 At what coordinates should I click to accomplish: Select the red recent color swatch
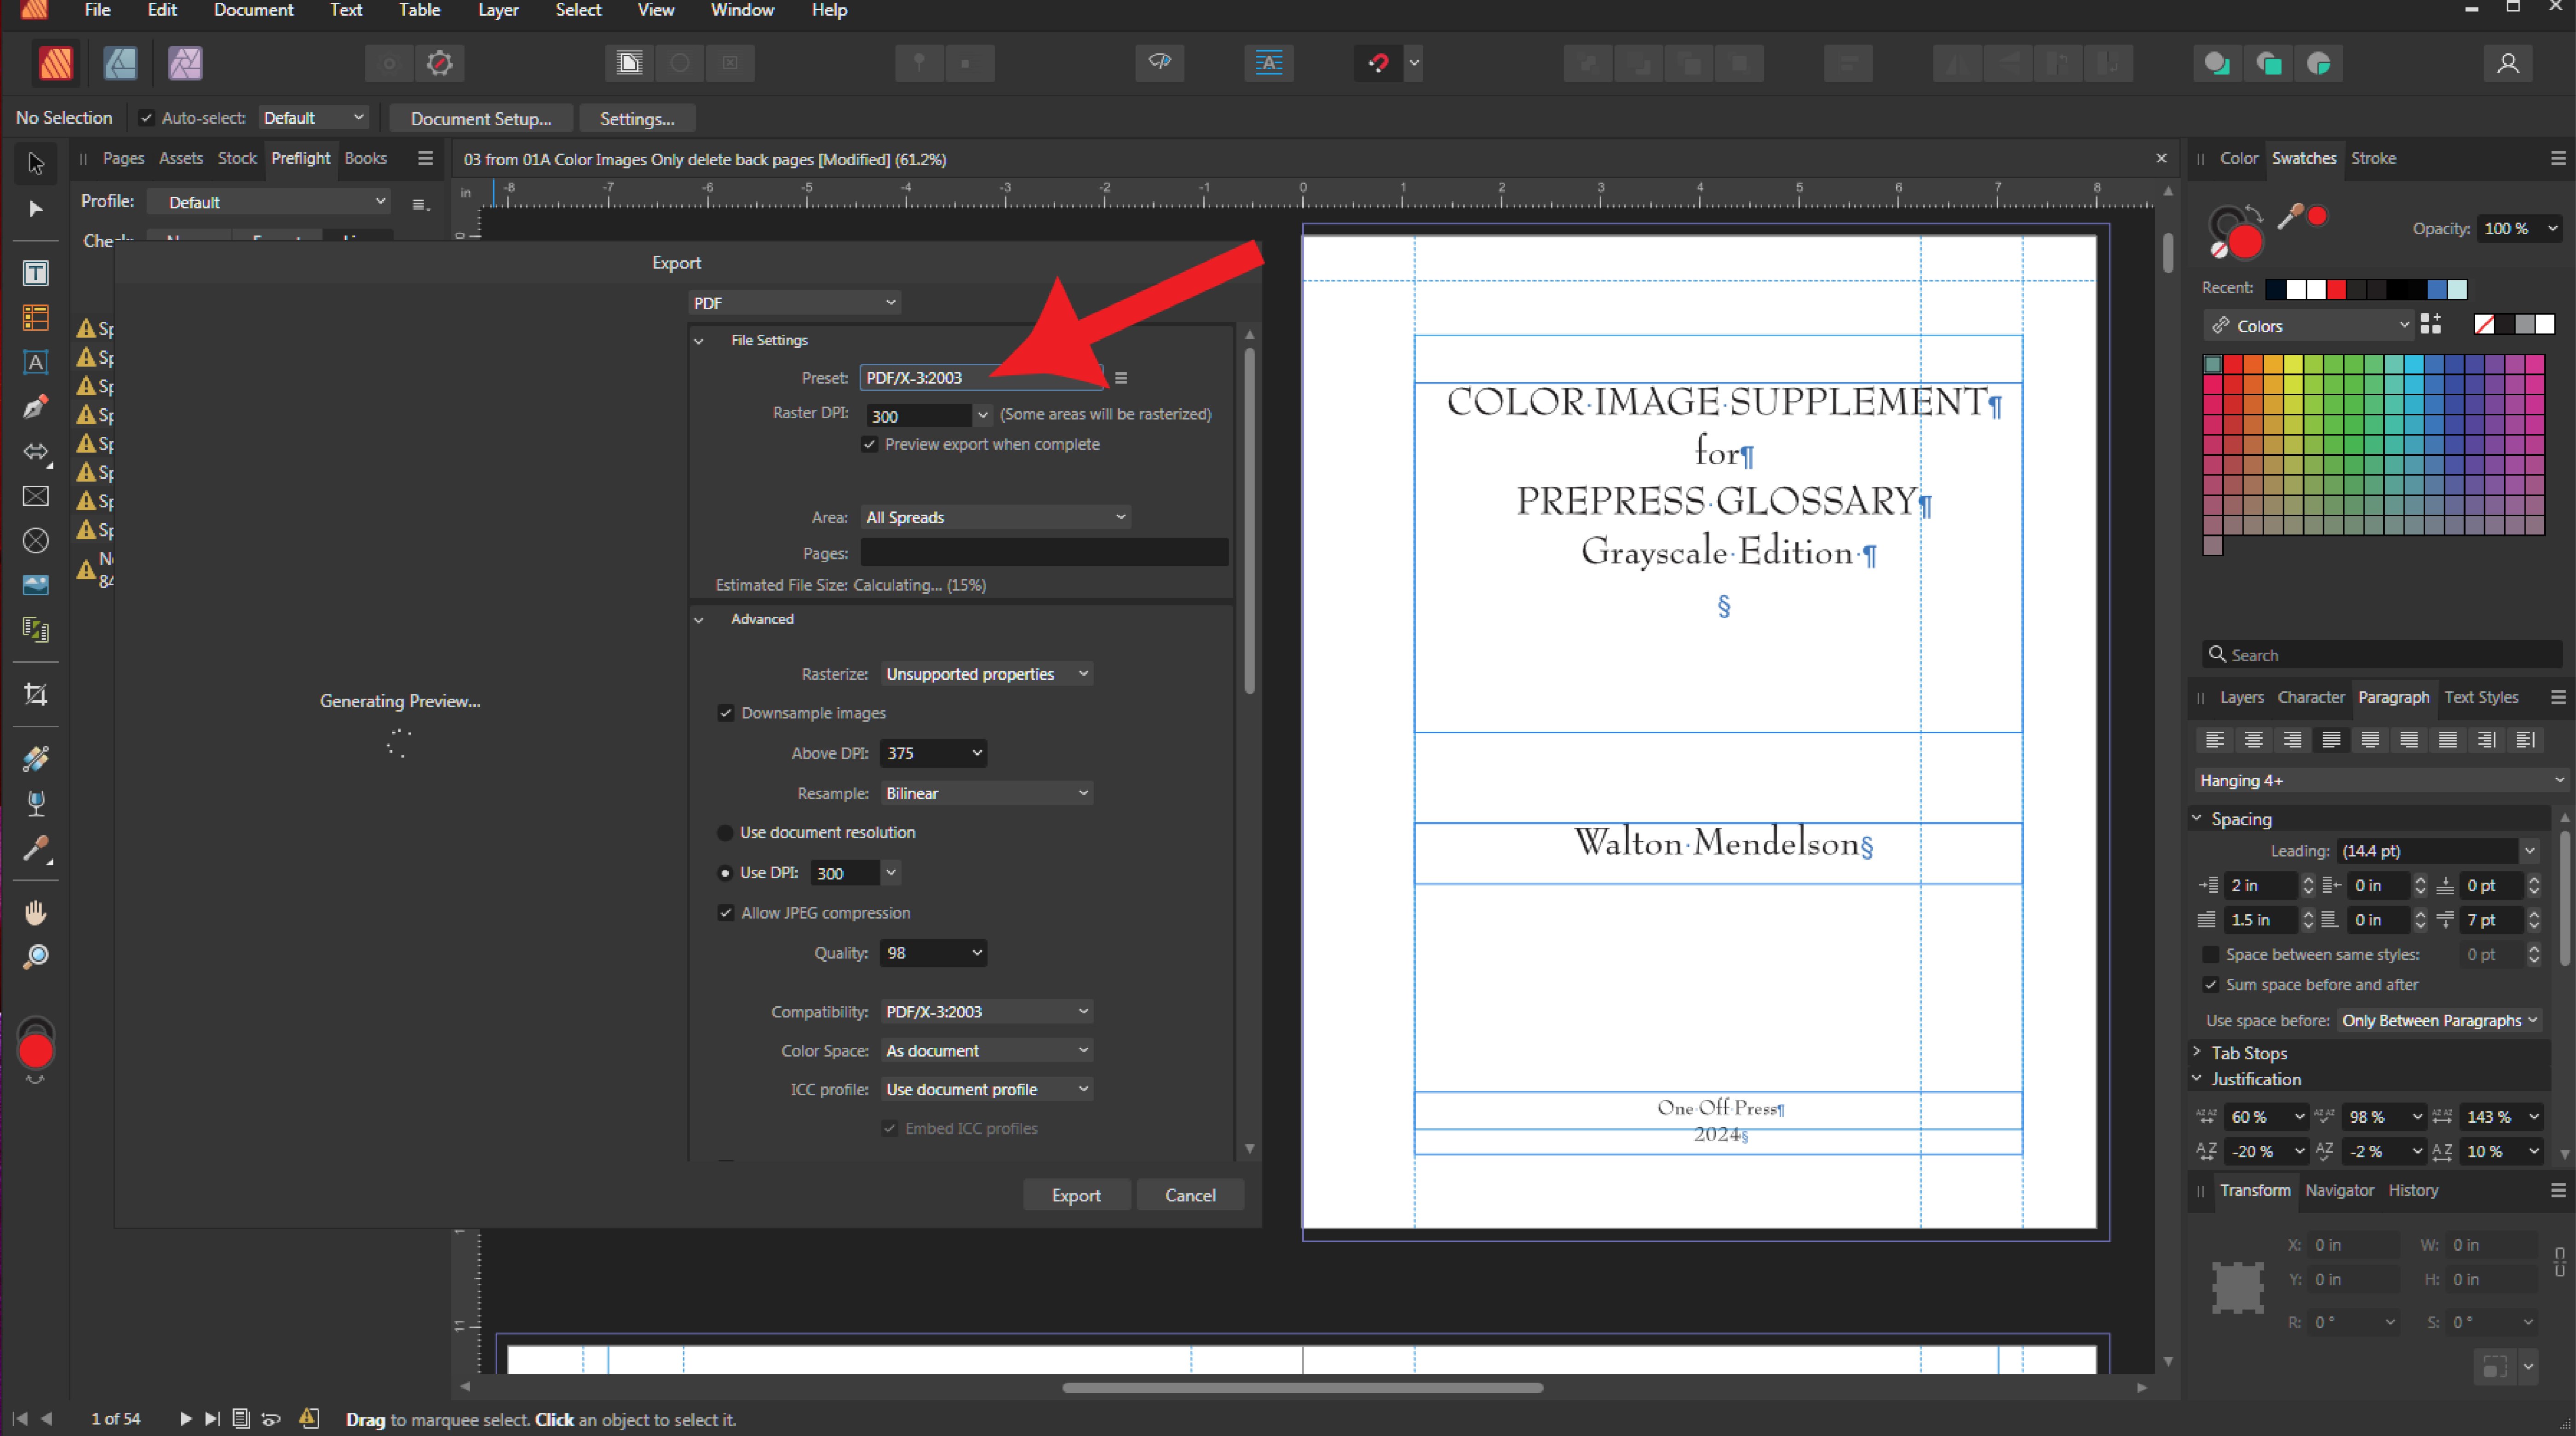click(2336, 289)
